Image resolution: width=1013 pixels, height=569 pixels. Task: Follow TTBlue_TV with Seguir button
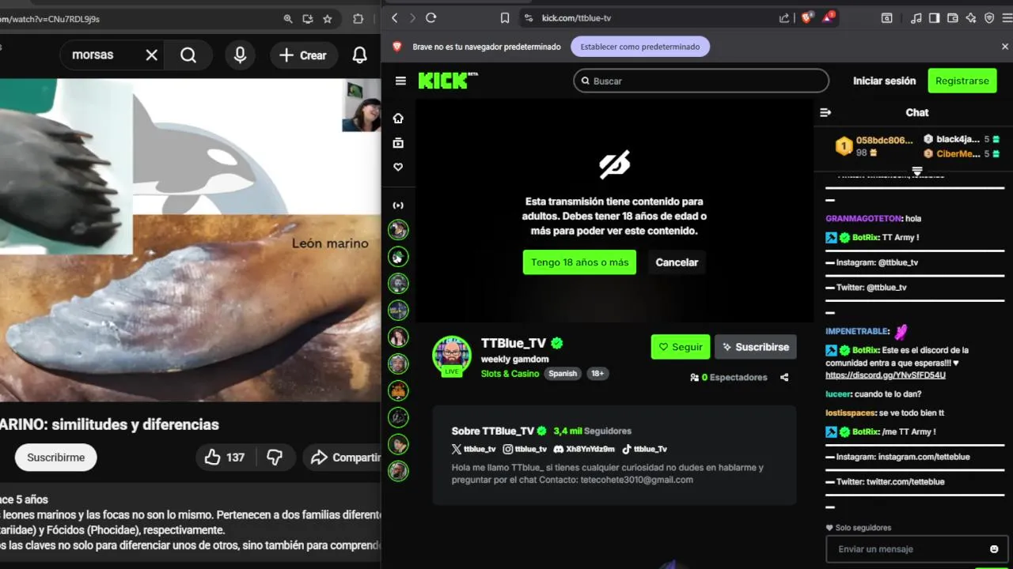681,347
